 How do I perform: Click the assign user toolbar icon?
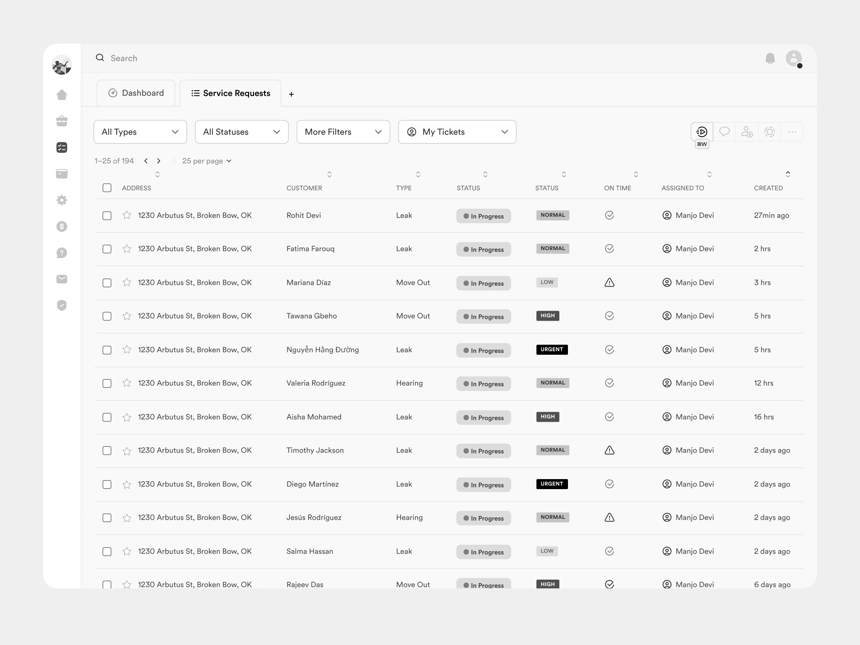point(746,132)
